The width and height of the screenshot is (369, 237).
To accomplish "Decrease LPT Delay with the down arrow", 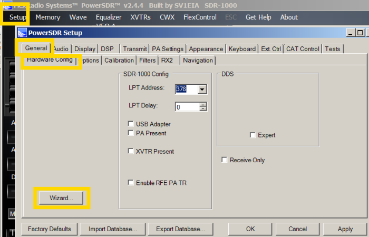I will 203,109.
